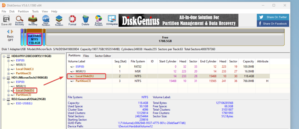Screen dimensions: 299x129
Task: Click the Share On Facebook button
Action: pyautogui.click(x=273, y=24)
